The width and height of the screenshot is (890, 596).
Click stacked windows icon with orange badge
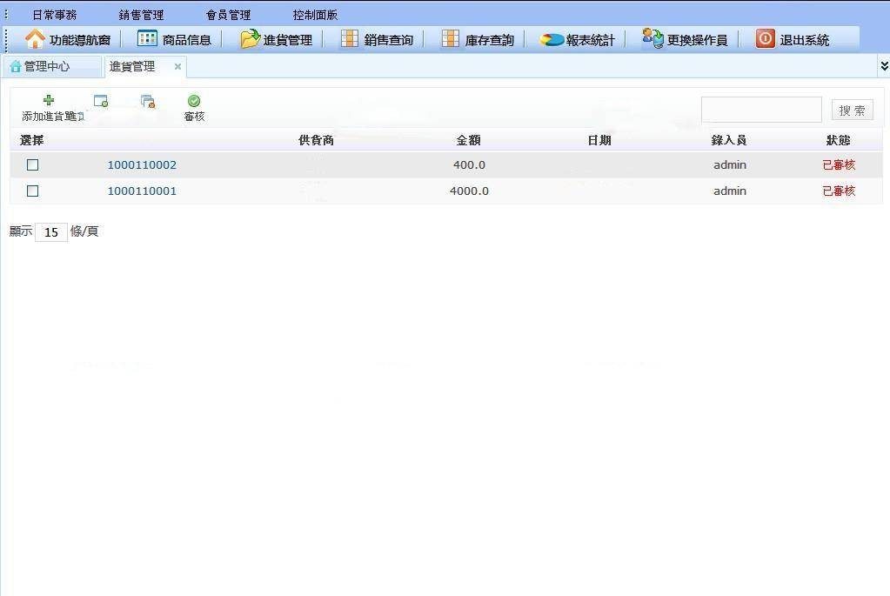[148, 102]
